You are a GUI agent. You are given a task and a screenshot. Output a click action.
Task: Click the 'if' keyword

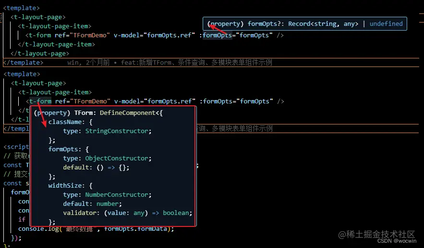coord(22,220)
